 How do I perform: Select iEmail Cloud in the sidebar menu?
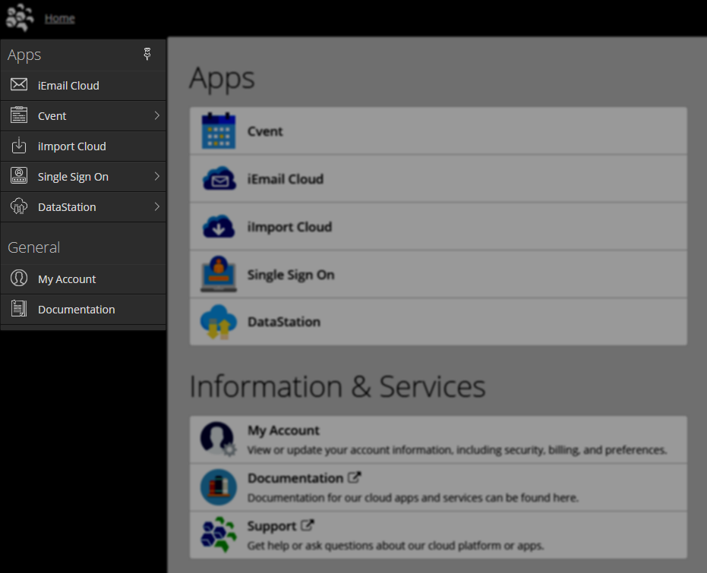pos(68,86)
